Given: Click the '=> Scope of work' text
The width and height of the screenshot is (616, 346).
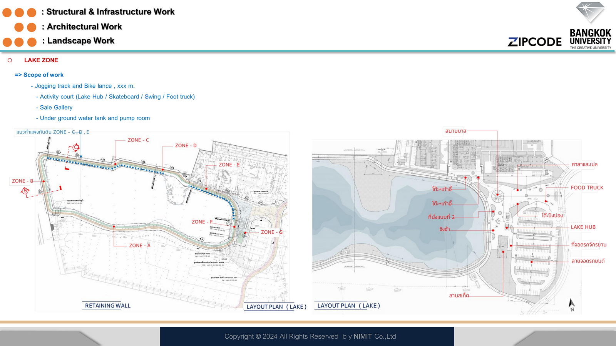Looking at the screenshot, I should click(39, 75).
